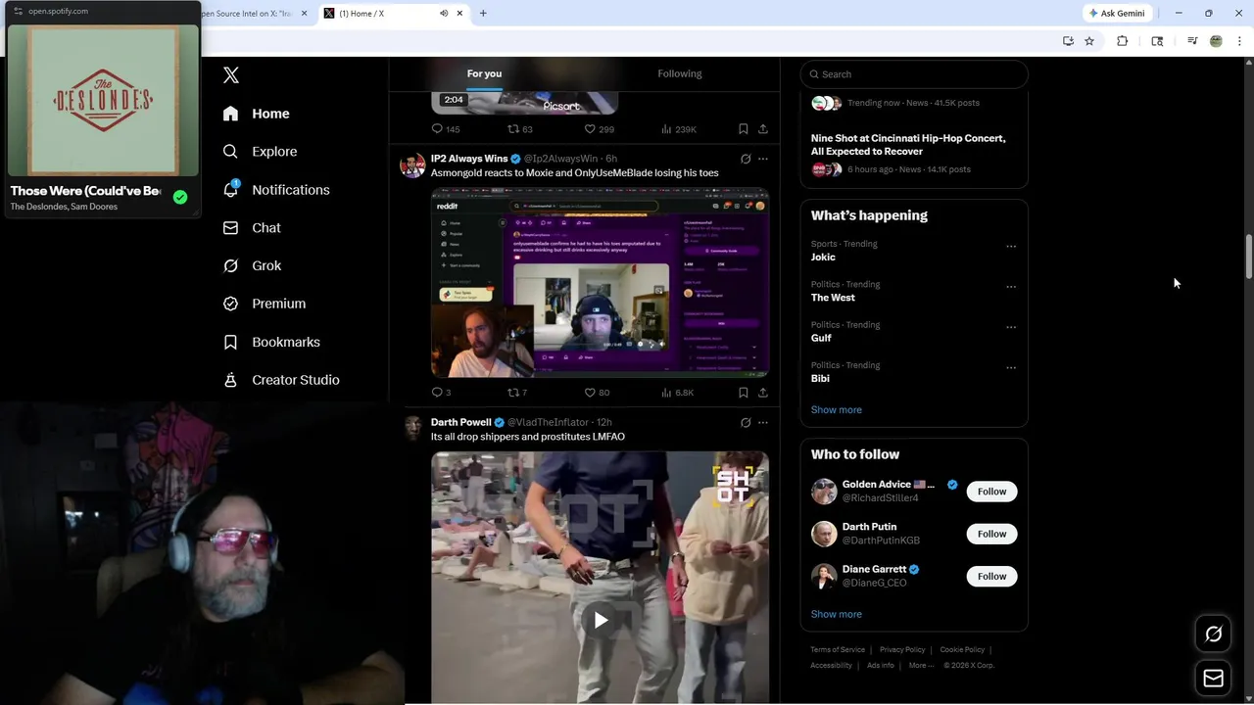The width and height of the screenshot is (1254, 705).
Task: Open The West trending topic
Action: point(833,298)
